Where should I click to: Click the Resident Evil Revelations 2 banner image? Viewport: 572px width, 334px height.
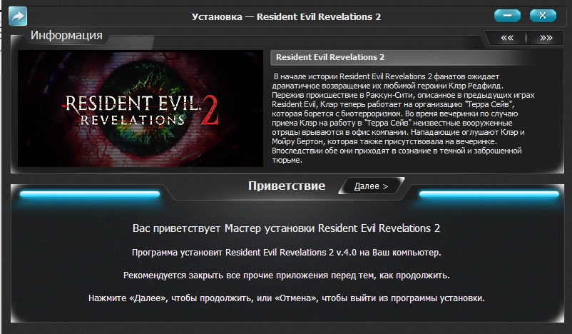pos(141,108)
